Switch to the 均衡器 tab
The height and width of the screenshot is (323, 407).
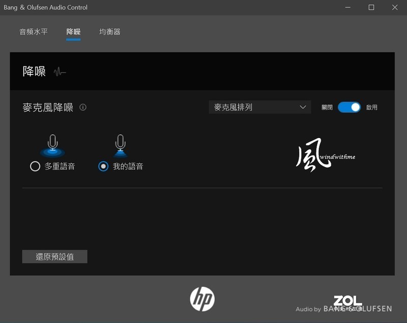point(109,31)
